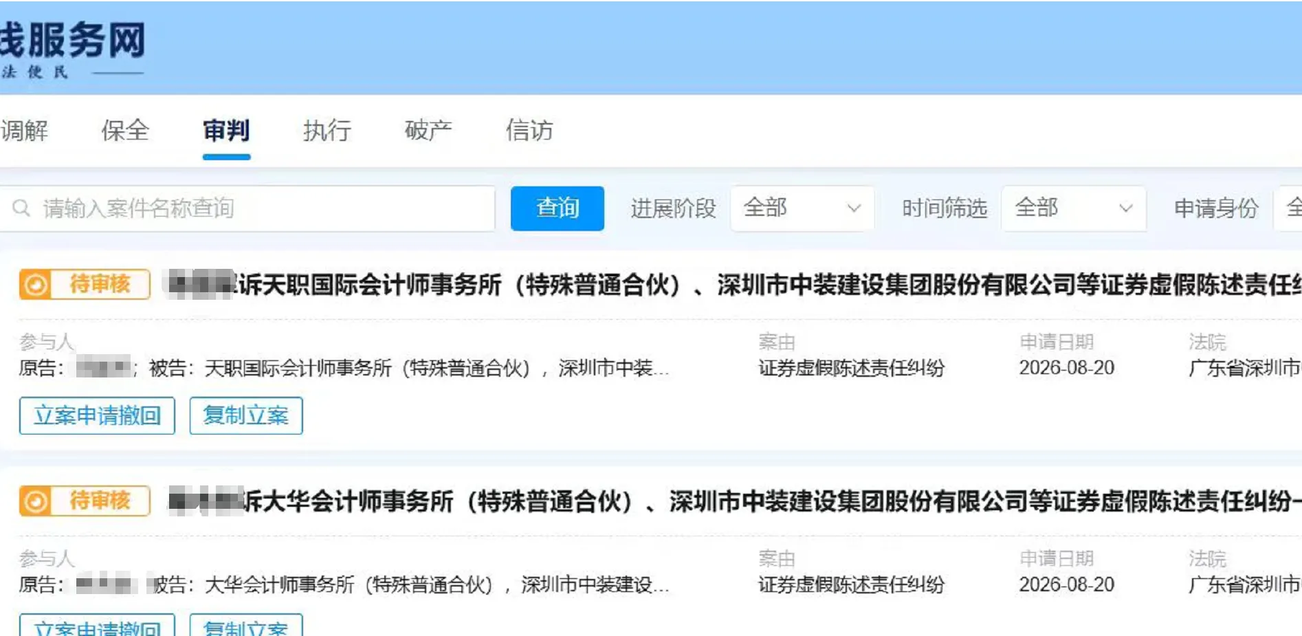Open the 进展阶段 dropdown
This screenshot has height=636, width=1302.
(802, 208)
